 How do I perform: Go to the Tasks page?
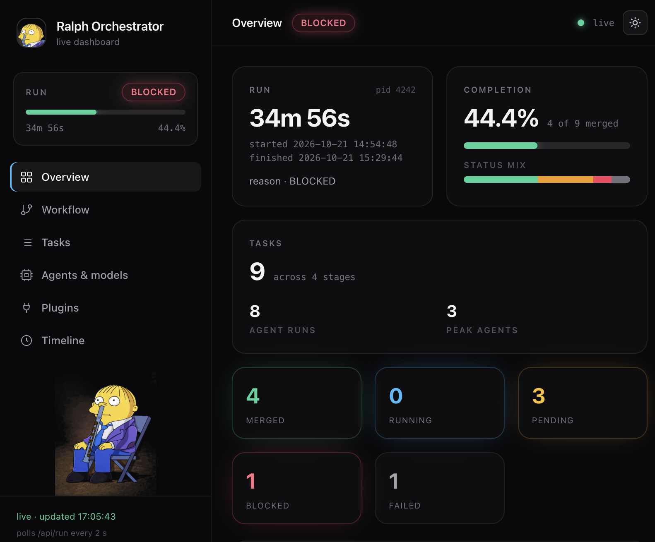click(106, 242)
